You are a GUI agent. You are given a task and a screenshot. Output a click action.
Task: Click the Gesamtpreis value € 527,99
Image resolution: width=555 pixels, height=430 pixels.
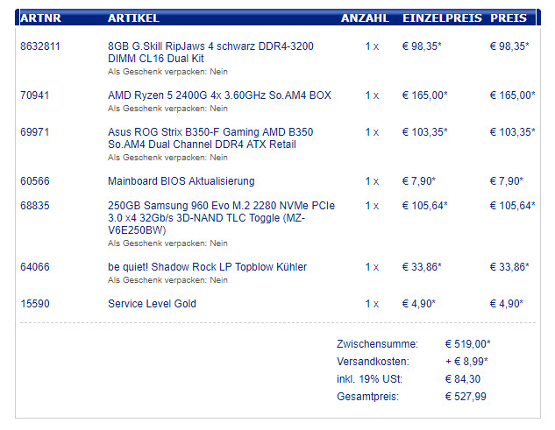point(466,397)
